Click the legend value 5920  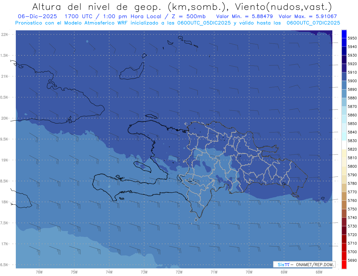[352, 64]
